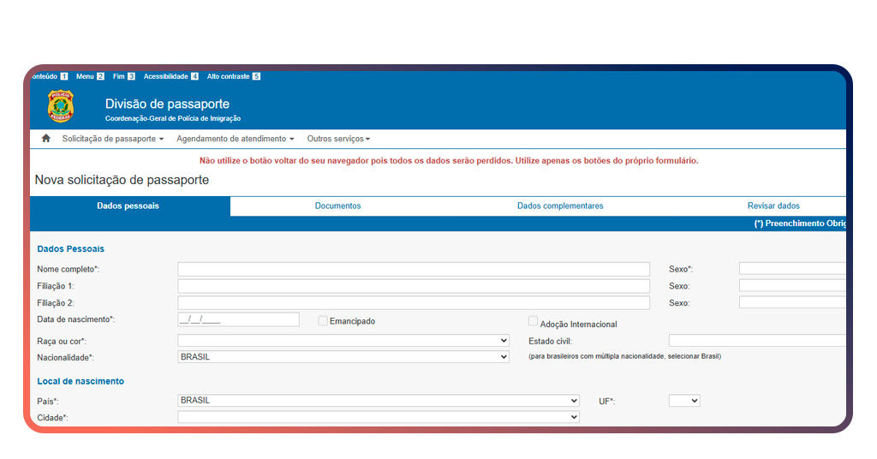Click the Conteúdo 1 accessibility shortcut
Viewport: 877px width, 459px height.
[x=49, y=76]
